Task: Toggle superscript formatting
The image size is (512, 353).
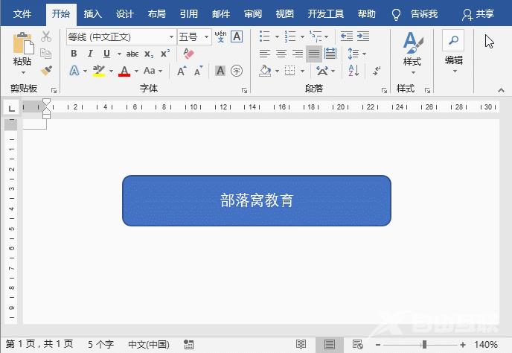Action: (x=165, y=53)
